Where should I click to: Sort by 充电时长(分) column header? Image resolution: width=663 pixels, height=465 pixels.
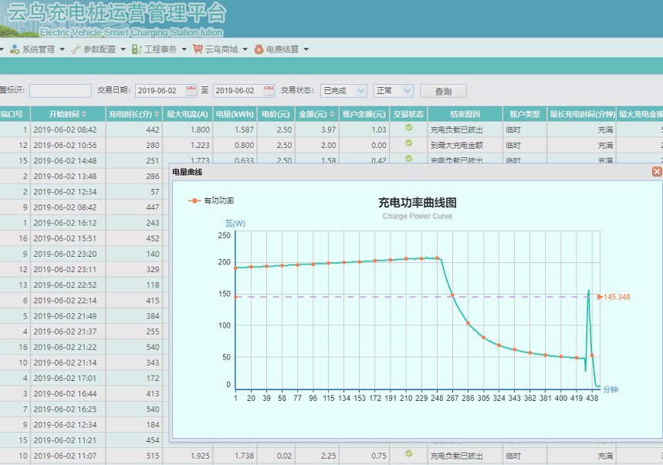(x=134, y=114)
